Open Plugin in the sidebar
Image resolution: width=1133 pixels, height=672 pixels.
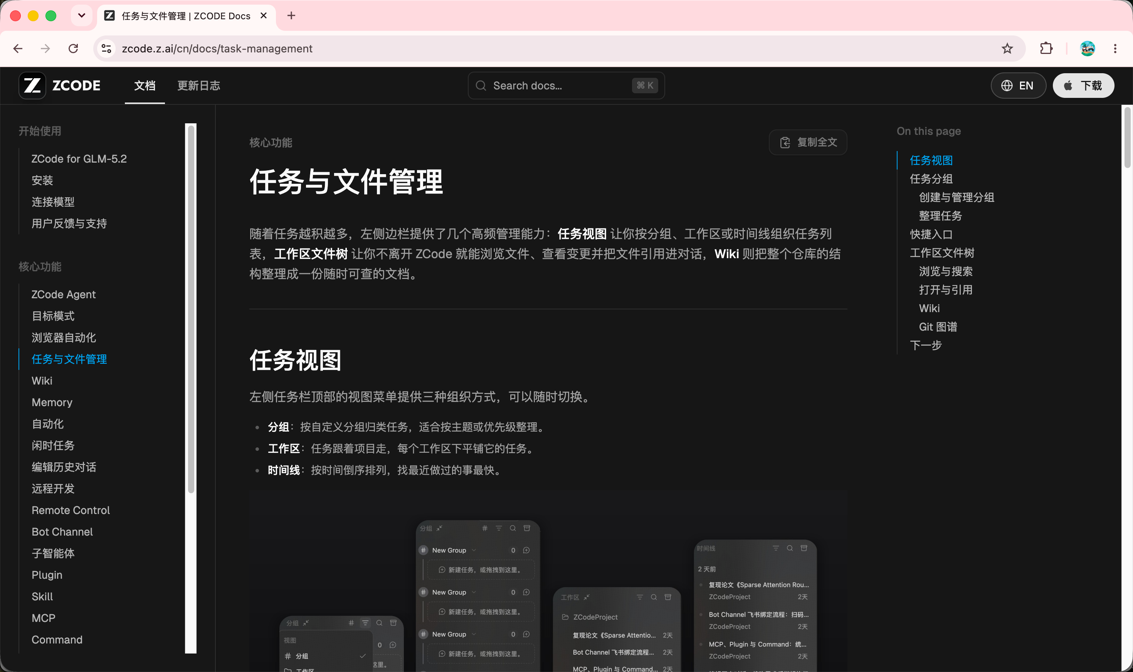click(x=47, y=575)
